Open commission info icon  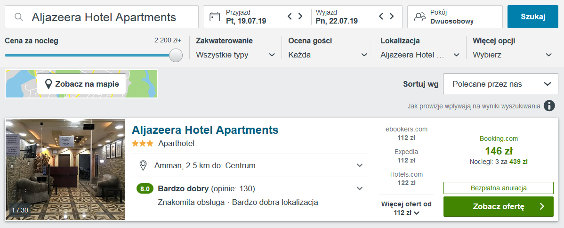click(x=549, y=106)
